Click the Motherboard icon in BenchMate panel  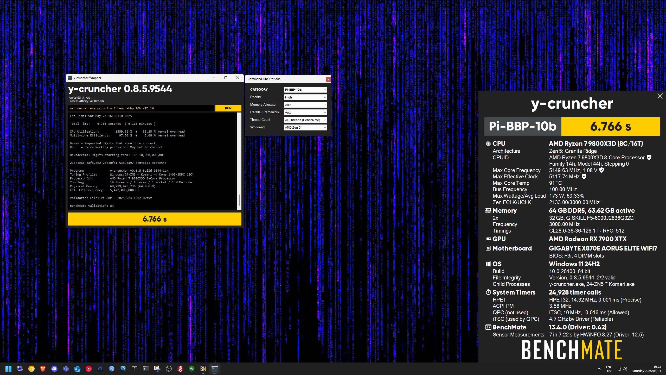click(x=488, y=248)
